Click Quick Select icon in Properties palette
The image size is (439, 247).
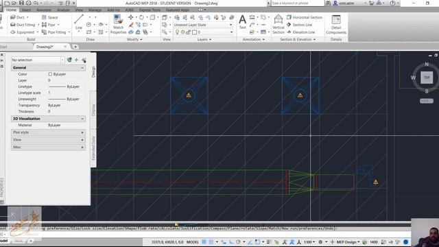84,60
